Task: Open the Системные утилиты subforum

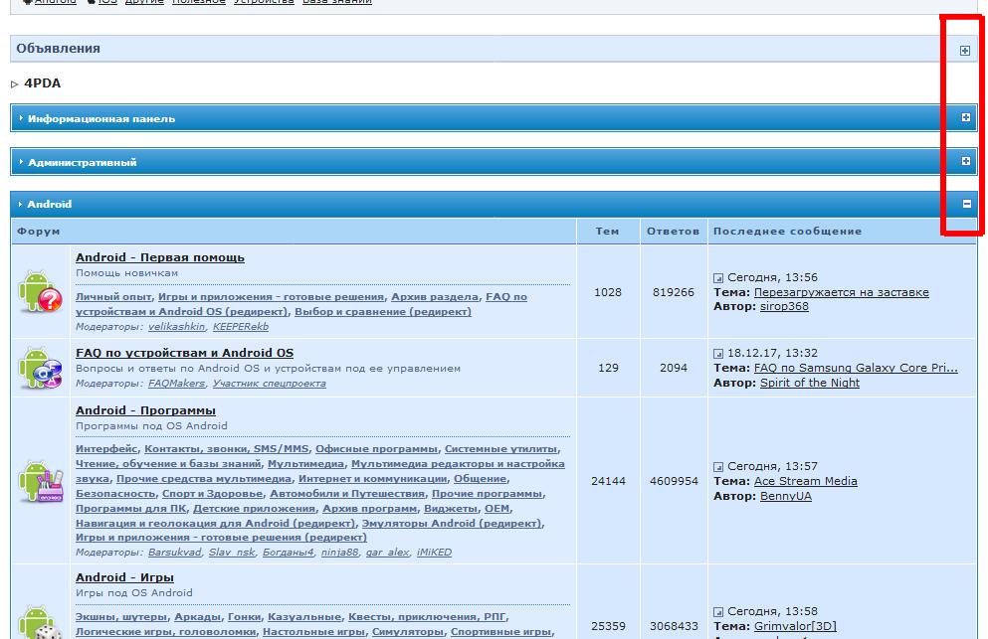Action: point(500,449)
